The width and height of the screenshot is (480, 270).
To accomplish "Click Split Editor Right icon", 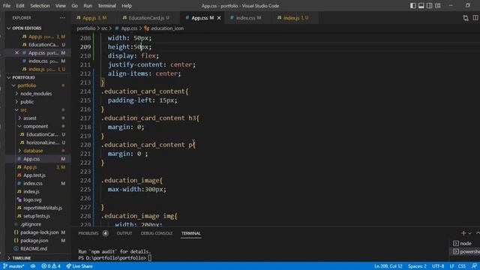I will tap(475, 18).
